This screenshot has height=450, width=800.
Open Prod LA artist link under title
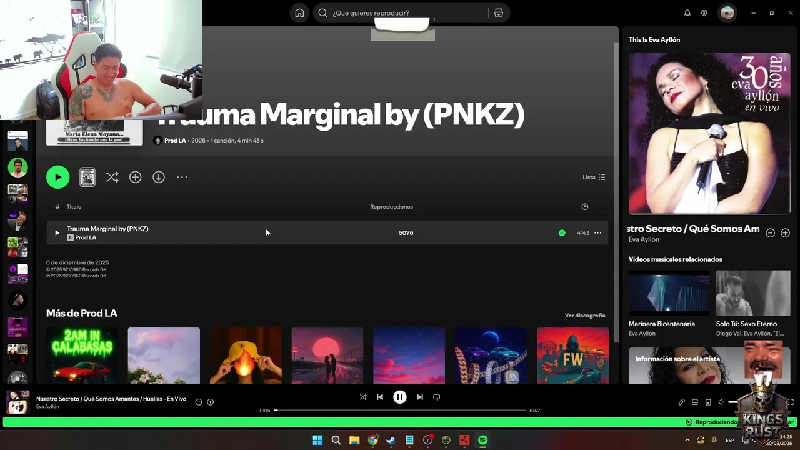(175, 141)
